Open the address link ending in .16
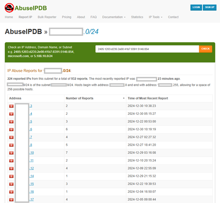The width and height of the screenshot is (220, 203). 31,192
